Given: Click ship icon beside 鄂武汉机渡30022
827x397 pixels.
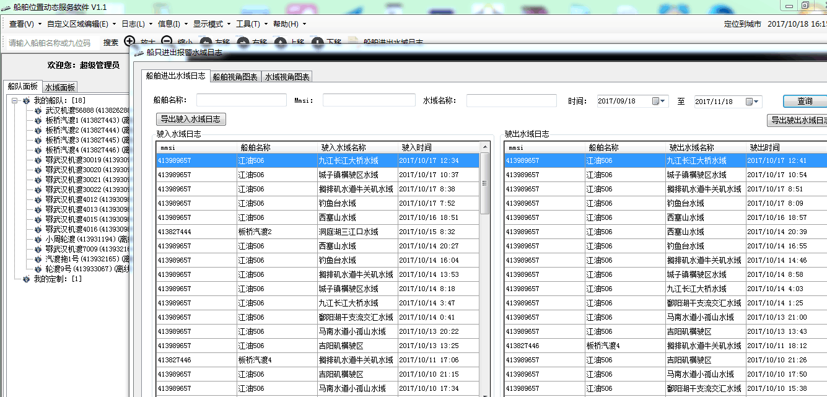Looking at the screenshot, I should [38, 190].
